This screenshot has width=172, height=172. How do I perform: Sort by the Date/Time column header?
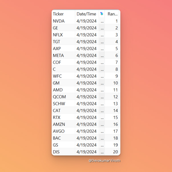pyautogui.click(x=87, y=14)
